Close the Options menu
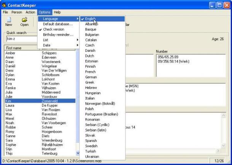Image resolution: width=232 pixels, height=165 pixels. (x=44, y=12)
